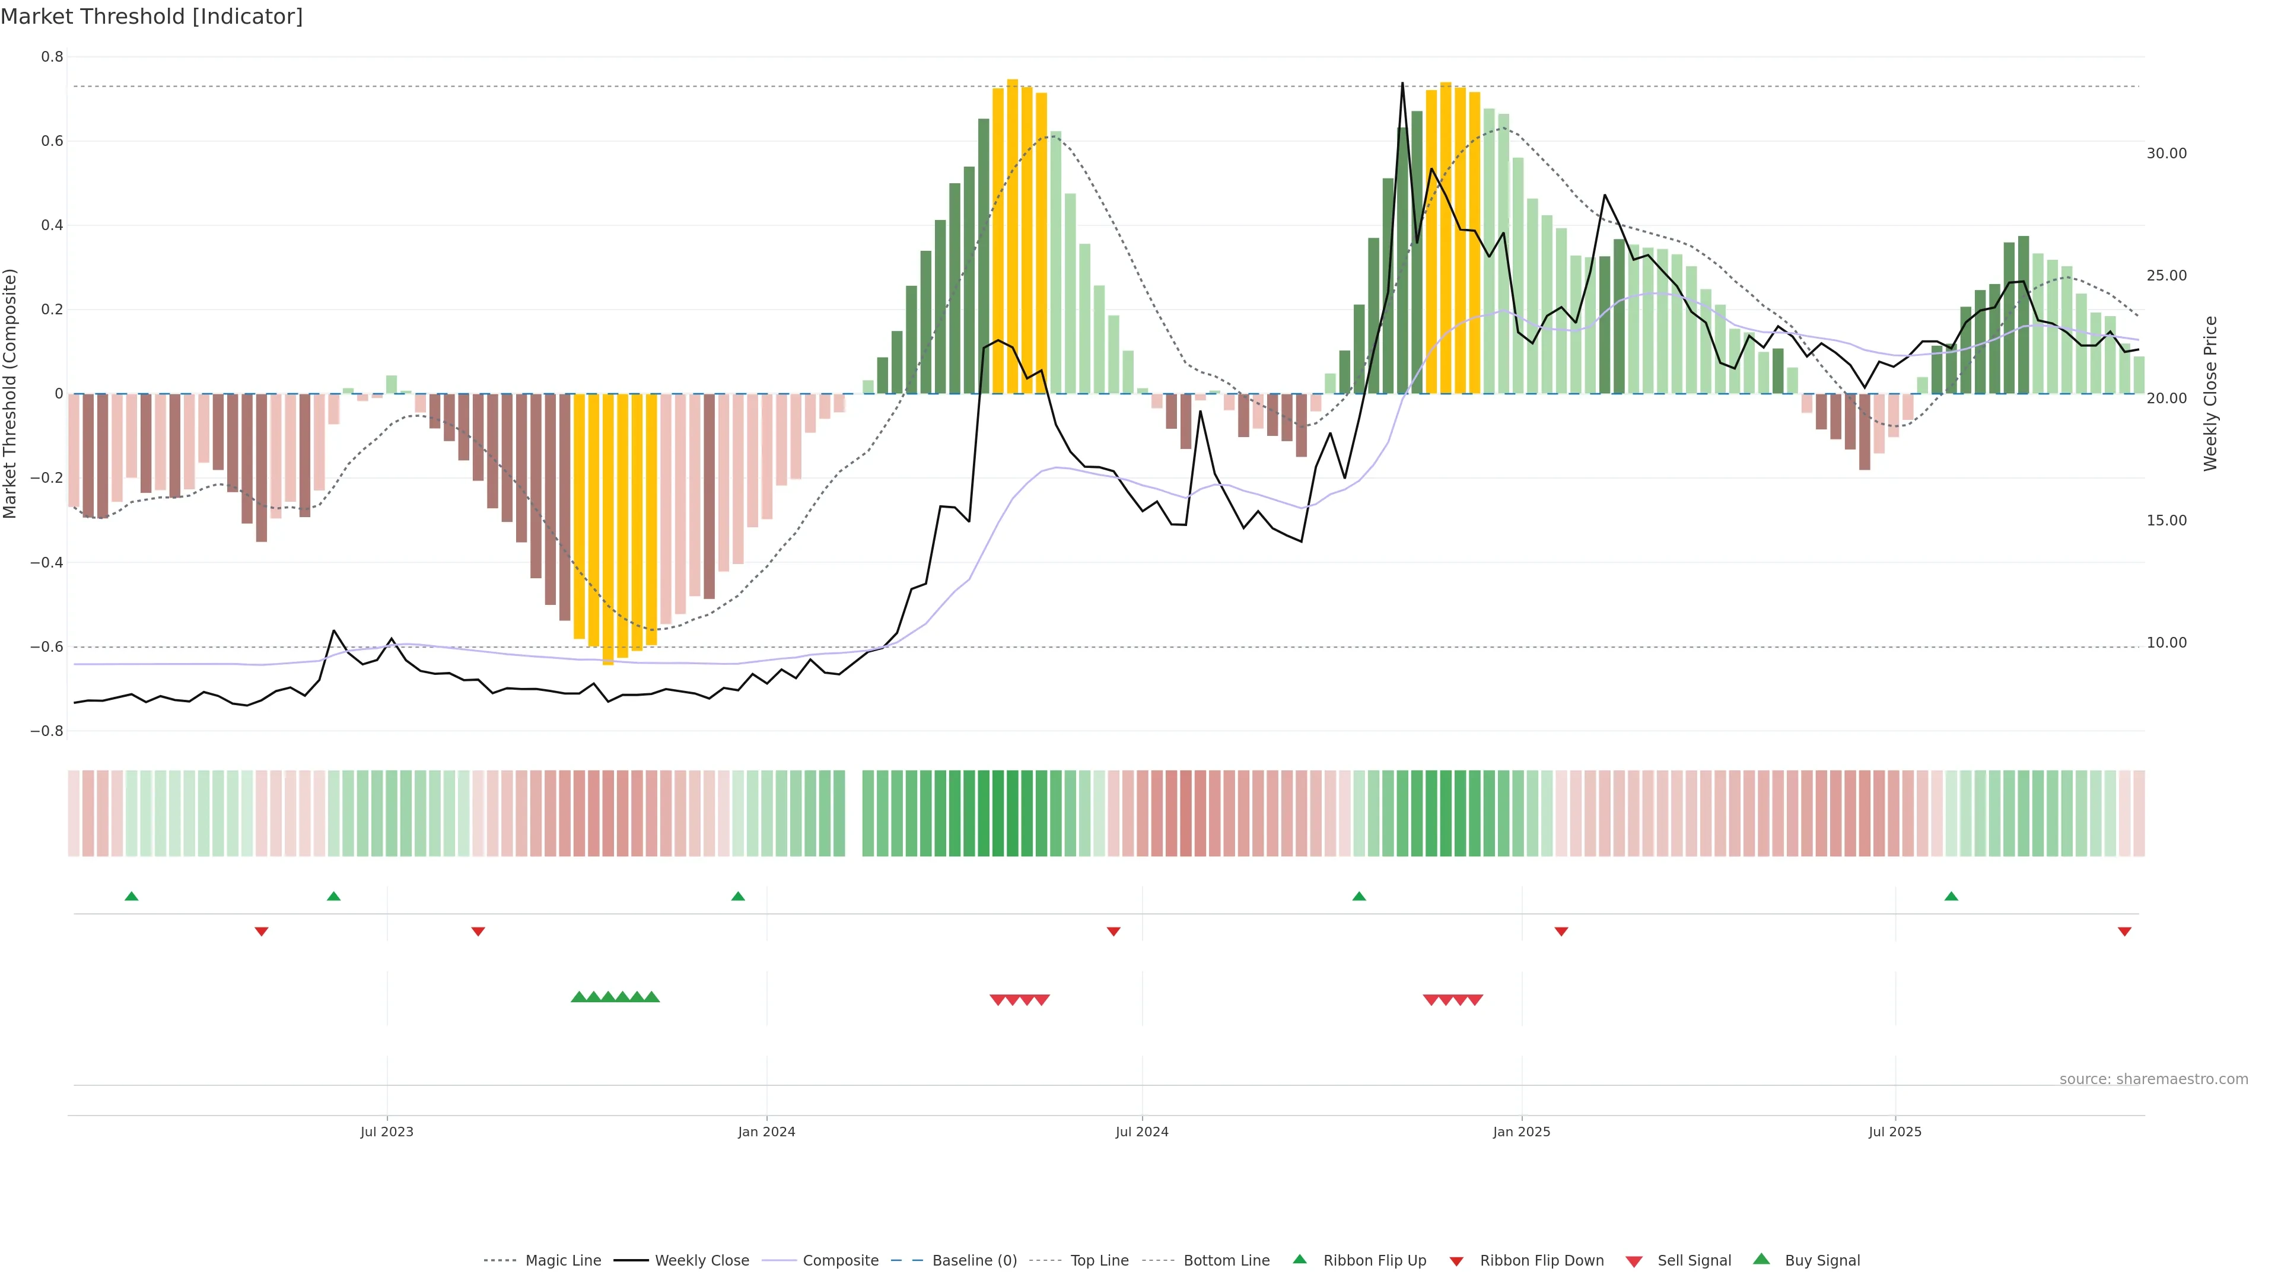
Task: Open the sharemaestro.com source text
Action: point(2153,1079)
